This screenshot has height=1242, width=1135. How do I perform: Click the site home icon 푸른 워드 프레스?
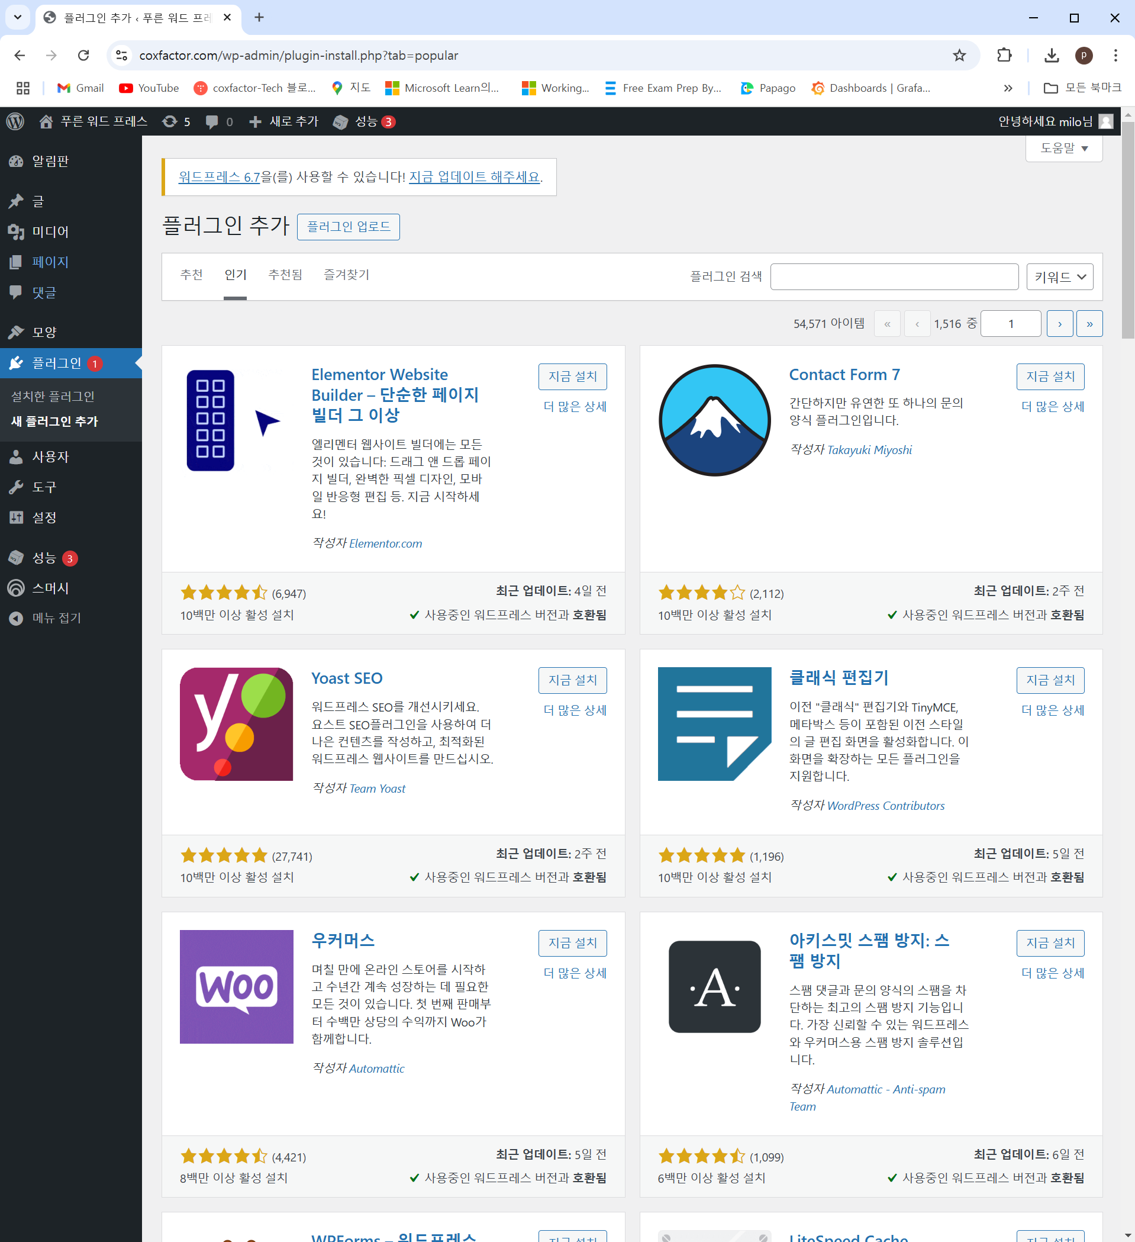93,121
